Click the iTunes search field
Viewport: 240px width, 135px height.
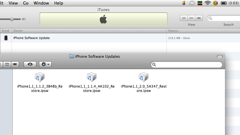click(x=224, y=18)
